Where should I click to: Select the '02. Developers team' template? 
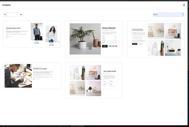(x=32, y=34)
